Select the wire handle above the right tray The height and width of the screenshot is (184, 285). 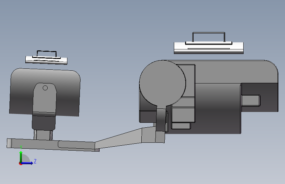(209, 37)
